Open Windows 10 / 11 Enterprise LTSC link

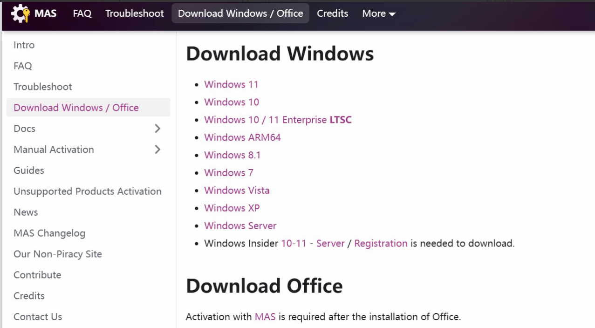tap(278, 120)
